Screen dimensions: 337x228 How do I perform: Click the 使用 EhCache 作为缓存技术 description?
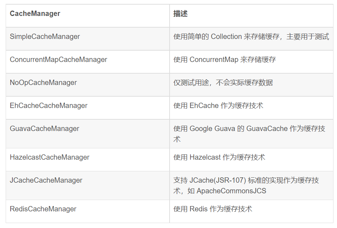pyautogui.click(x=218, y=106)
